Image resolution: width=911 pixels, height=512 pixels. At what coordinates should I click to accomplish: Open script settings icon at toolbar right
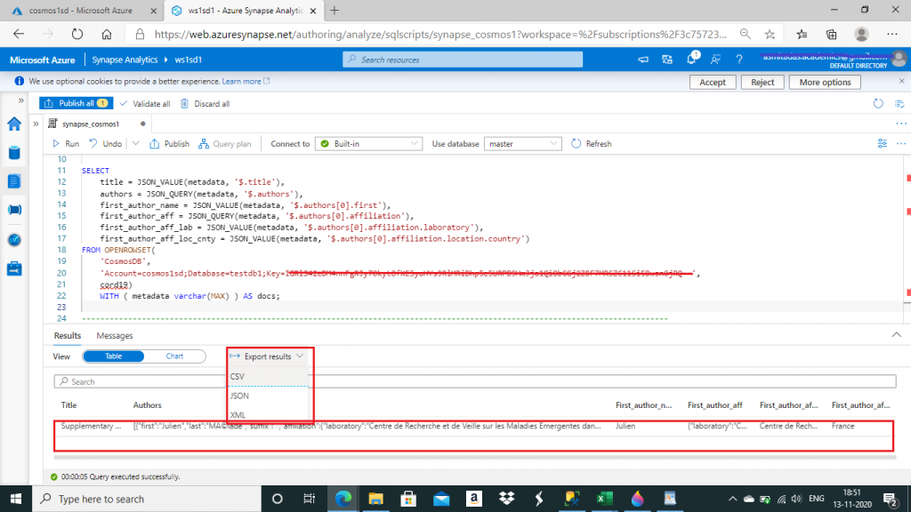point(883,143)
